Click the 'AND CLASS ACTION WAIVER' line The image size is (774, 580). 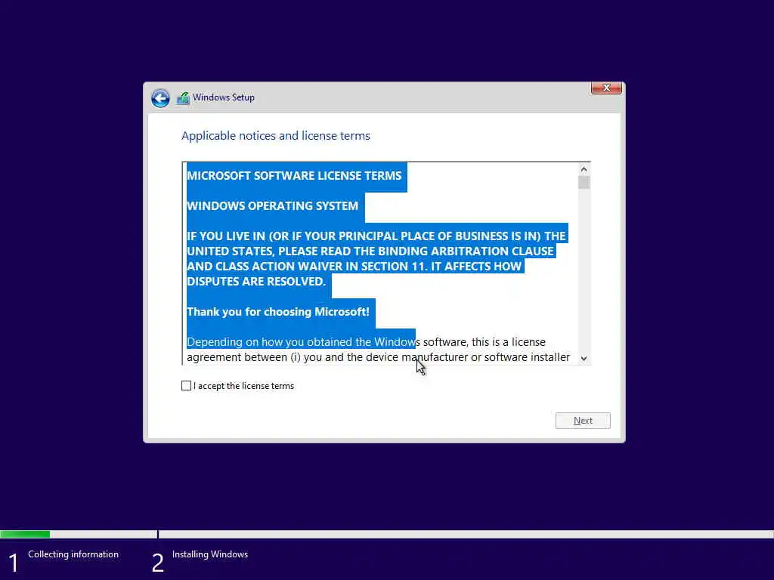coord(354,267)
